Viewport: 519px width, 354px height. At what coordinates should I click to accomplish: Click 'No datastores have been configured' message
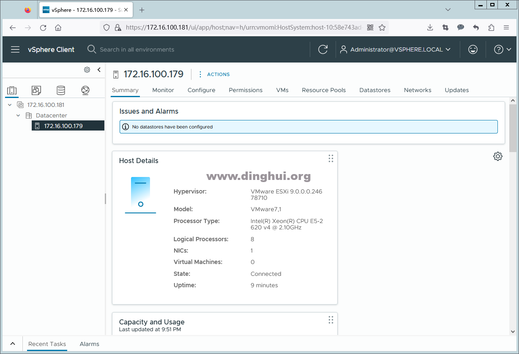(172, 127)
